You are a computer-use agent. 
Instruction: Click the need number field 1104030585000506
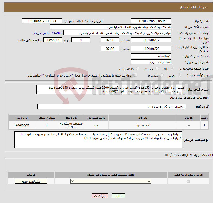(x=151, y=21)
